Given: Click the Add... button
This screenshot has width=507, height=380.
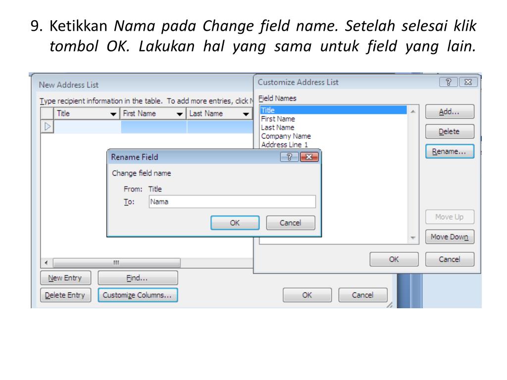Looking at the screenshot, I should click(x=450, y=112).
